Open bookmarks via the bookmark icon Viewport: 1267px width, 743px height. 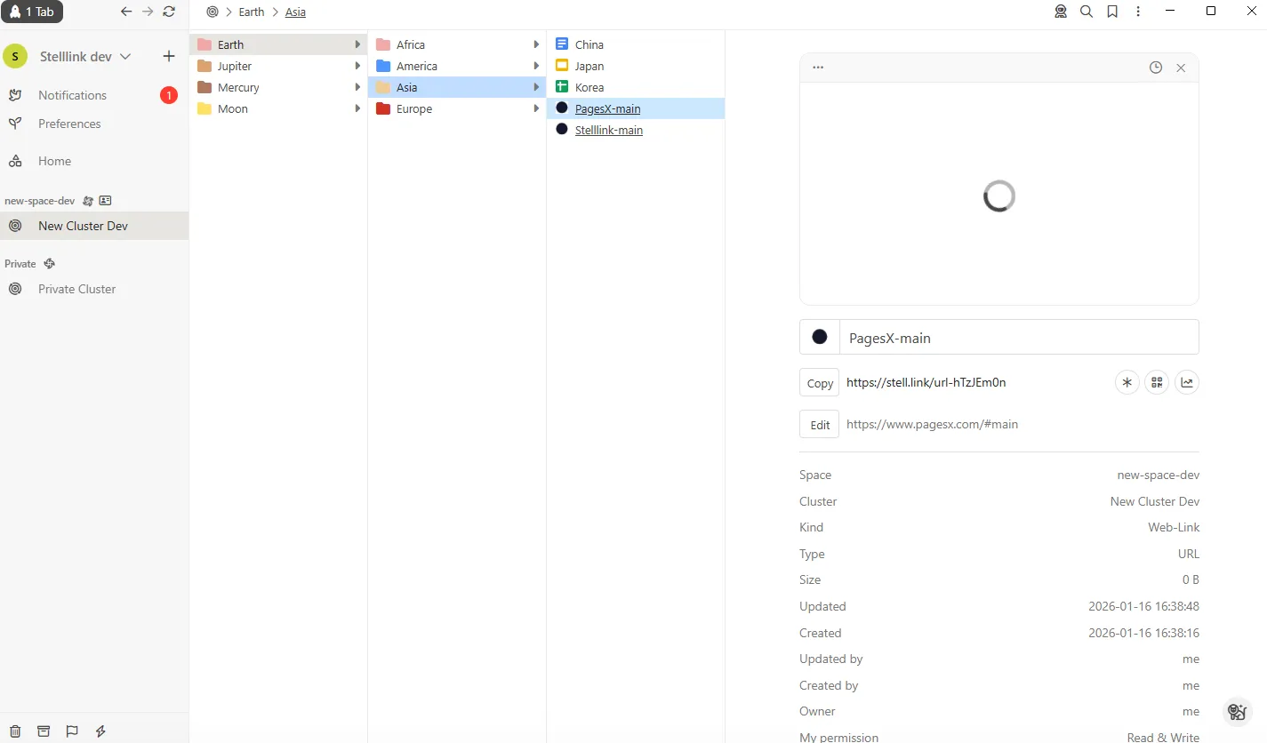tap(1112, 12)
